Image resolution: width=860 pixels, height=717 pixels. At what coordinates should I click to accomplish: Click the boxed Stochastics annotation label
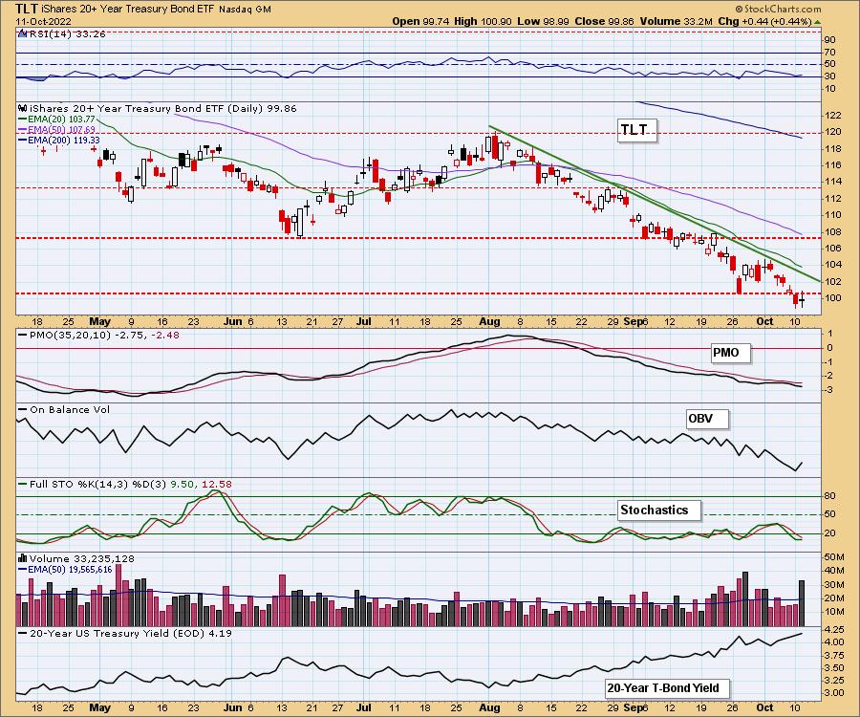tap(658, 511)
